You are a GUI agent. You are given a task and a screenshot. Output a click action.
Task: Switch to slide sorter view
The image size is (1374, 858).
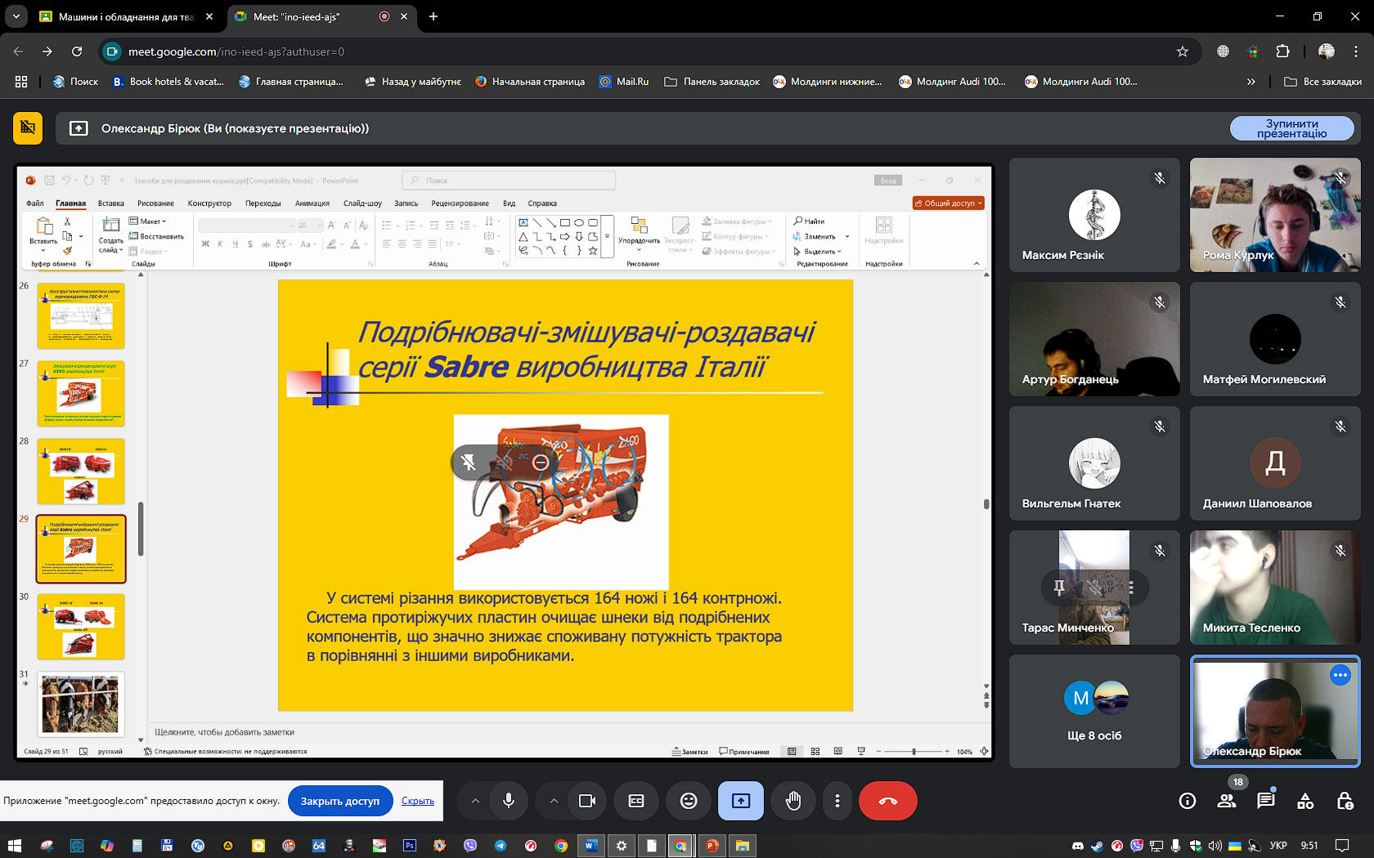click(815, 752)
